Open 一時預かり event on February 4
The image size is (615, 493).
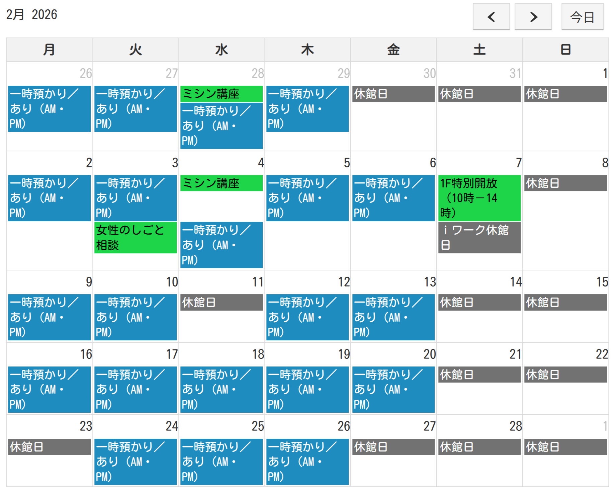coord(221,245)
